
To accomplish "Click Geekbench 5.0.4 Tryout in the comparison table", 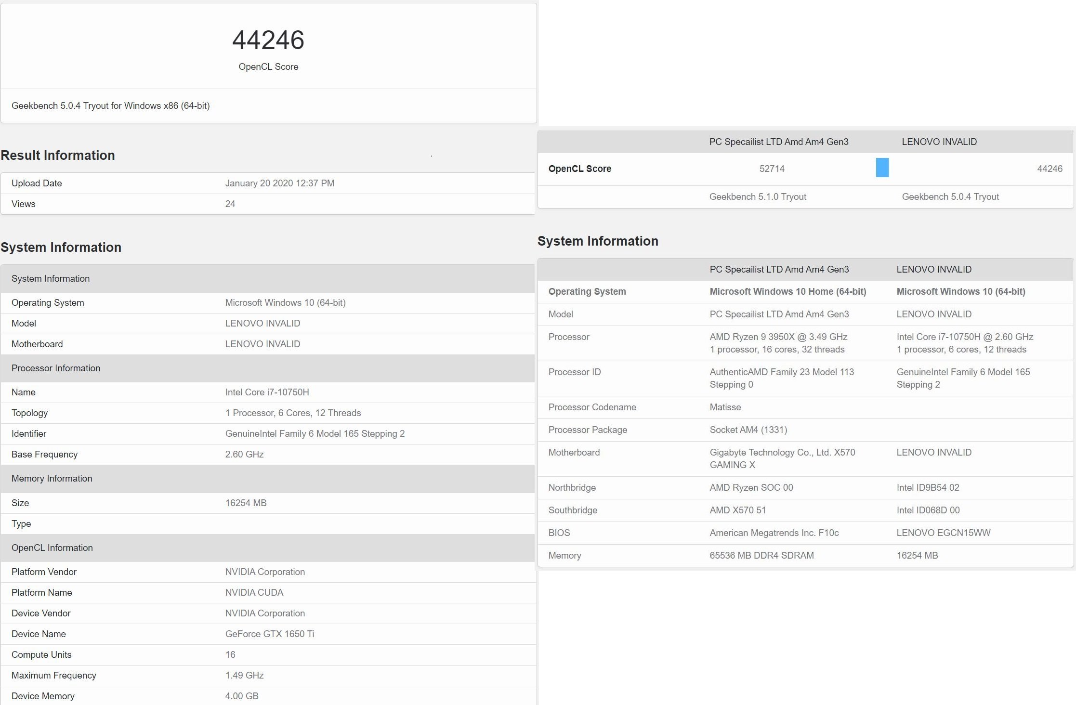I will click(x=951, y=197).
